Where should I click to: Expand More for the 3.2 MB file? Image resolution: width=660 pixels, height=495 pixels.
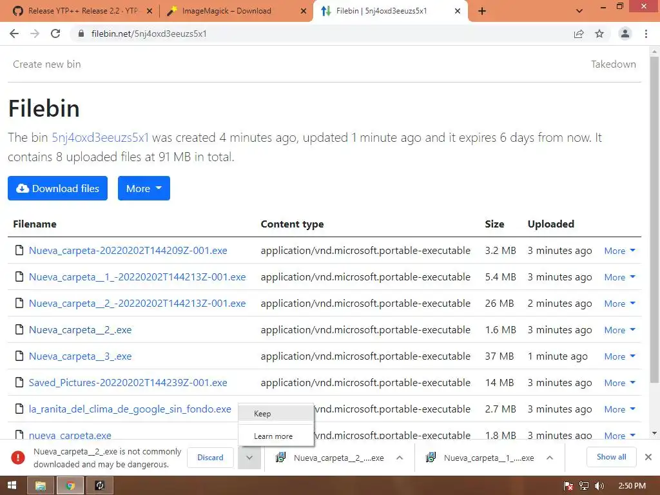coord(619,251)
